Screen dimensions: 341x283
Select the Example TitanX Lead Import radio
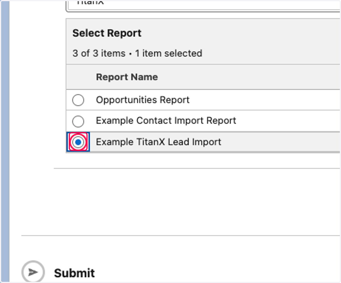click(78, 142)
